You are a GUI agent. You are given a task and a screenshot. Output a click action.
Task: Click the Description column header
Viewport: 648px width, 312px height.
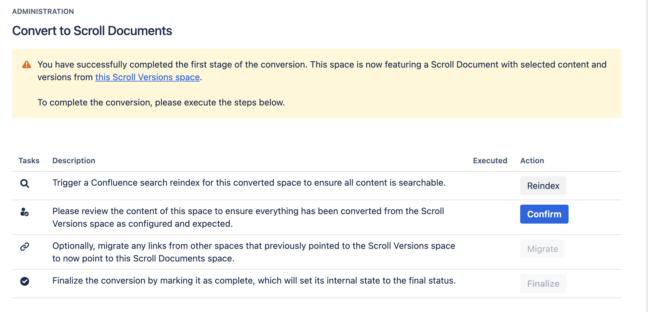point(74,161)
